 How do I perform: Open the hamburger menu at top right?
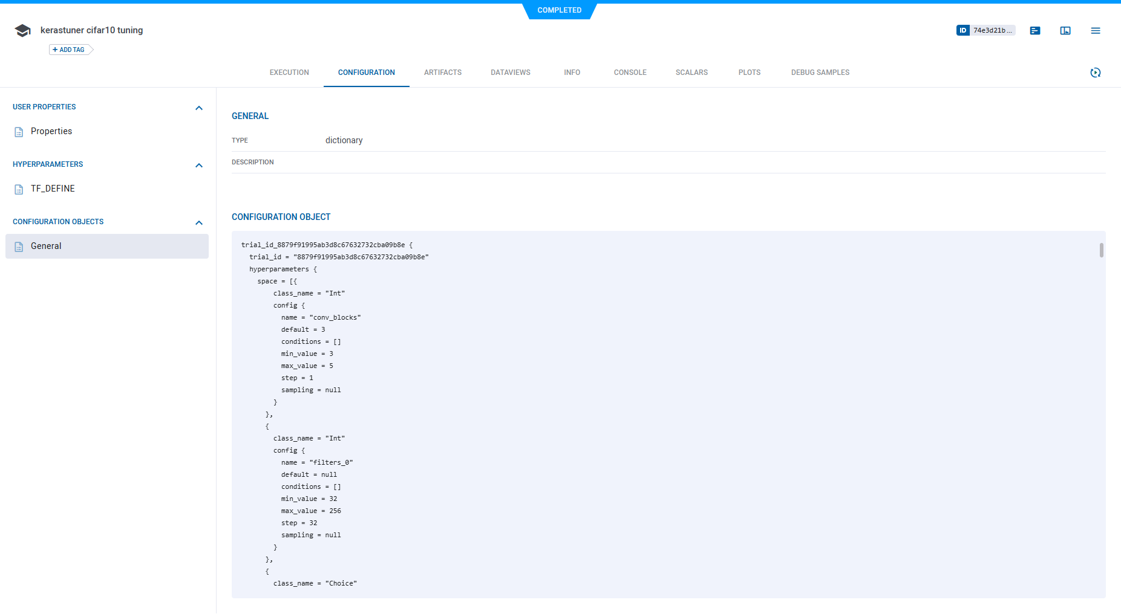click(x=1096, y=30)
